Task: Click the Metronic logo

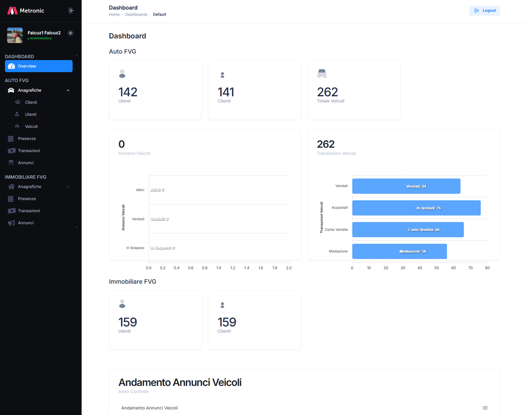Action: pyautogui.click(x=26, y=10)
